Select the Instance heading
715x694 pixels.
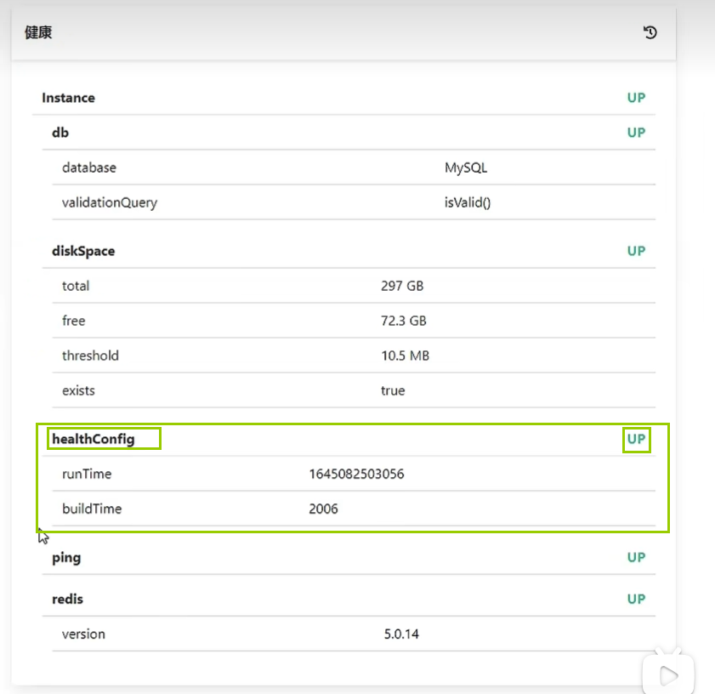(x=69, y=98)
